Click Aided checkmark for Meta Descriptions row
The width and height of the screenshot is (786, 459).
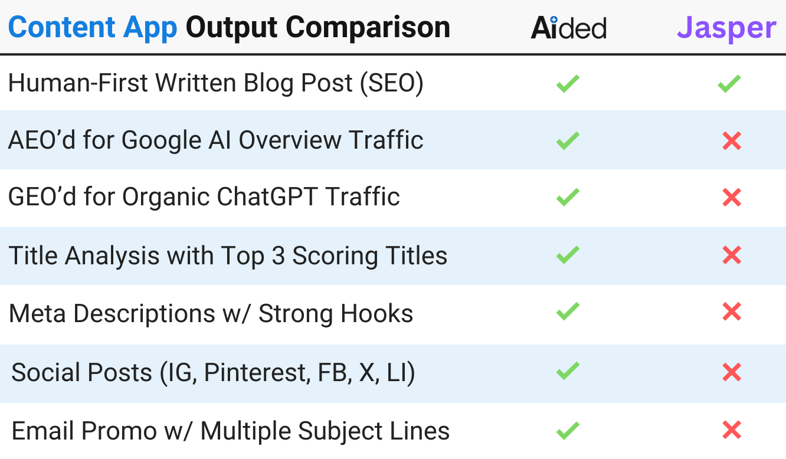pyautogui.click(x=568, y=312)
